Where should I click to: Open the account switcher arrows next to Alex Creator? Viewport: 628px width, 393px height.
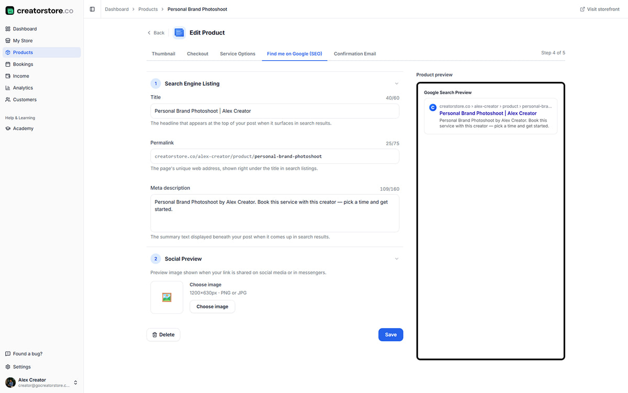(x=75, y=383)
